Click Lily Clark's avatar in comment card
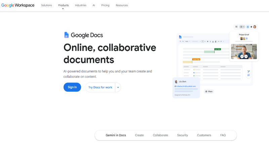This screenshot has width=269, height=151. 176,82
